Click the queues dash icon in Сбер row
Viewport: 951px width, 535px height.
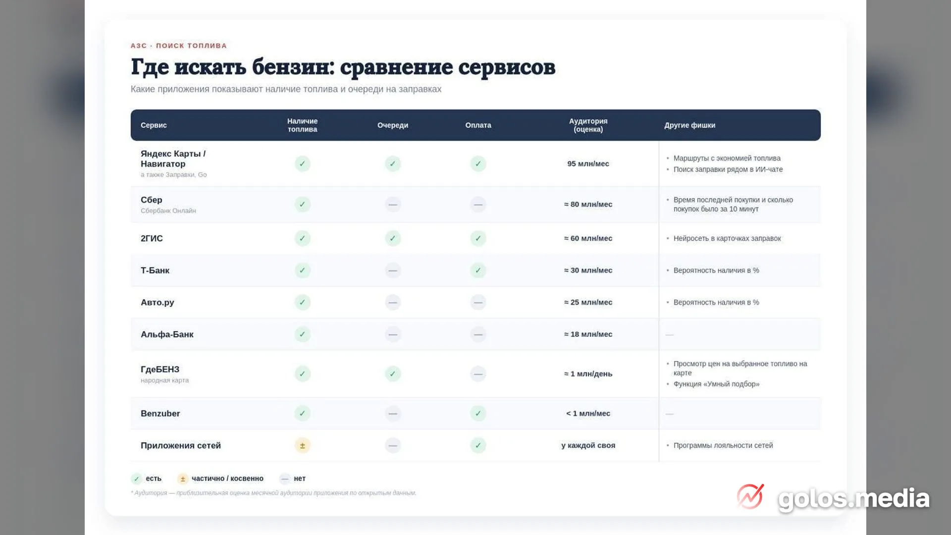click(392, 204)
